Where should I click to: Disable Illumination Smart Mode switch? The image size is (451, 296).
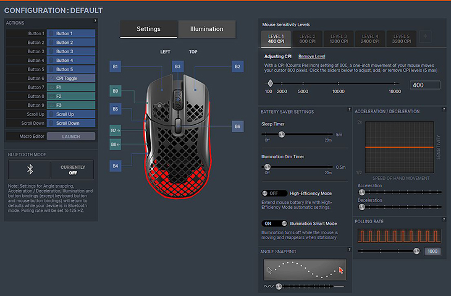coord(274,224)
